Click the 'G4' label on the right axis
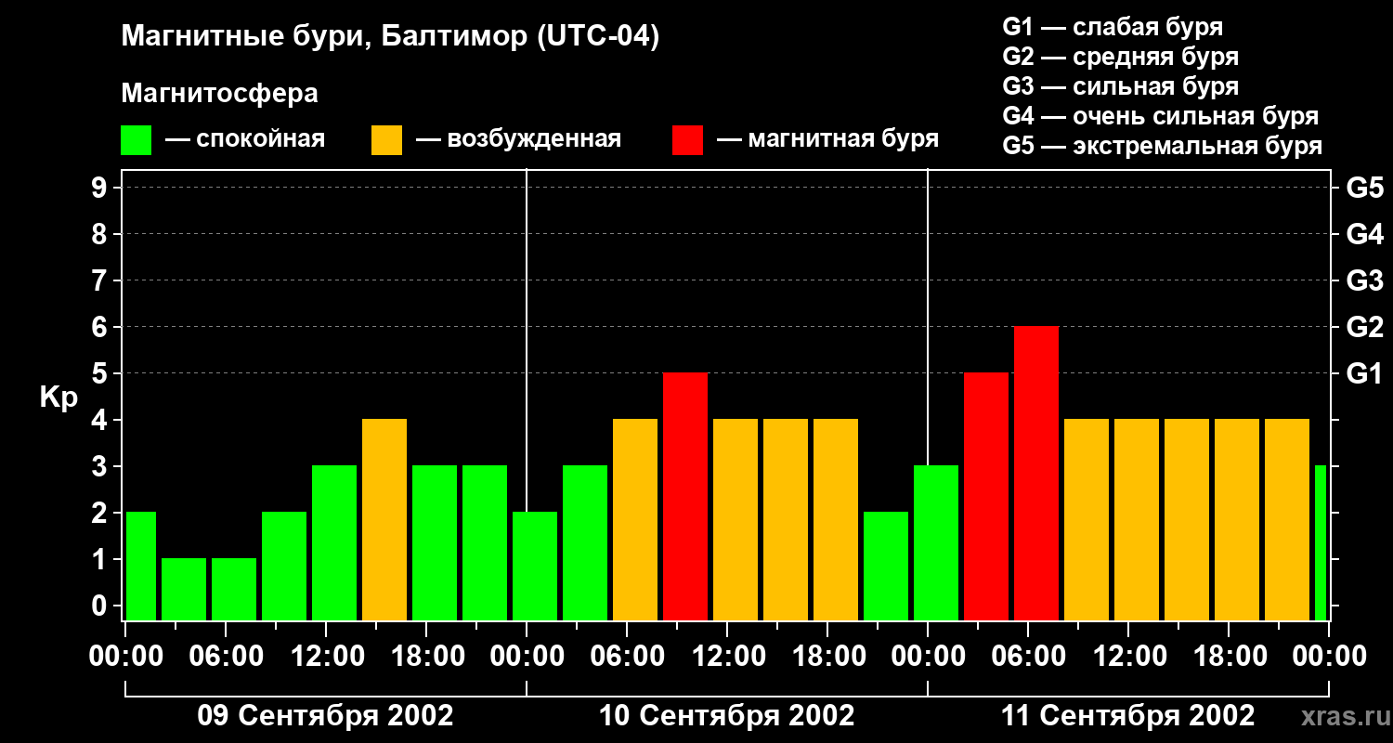This screenshot has height=743, width=1393. click(x=1364, y=234)
